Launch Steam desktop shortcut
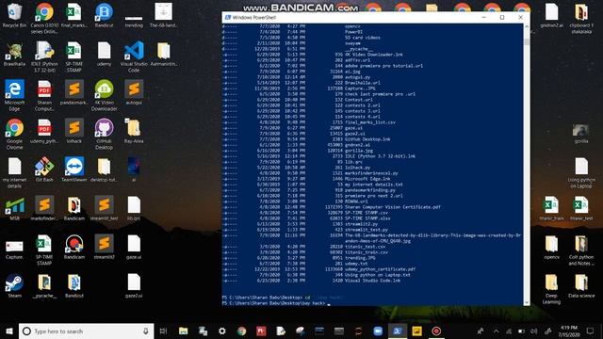The height and width of the screenshot is (339, 603). [14, 285]
